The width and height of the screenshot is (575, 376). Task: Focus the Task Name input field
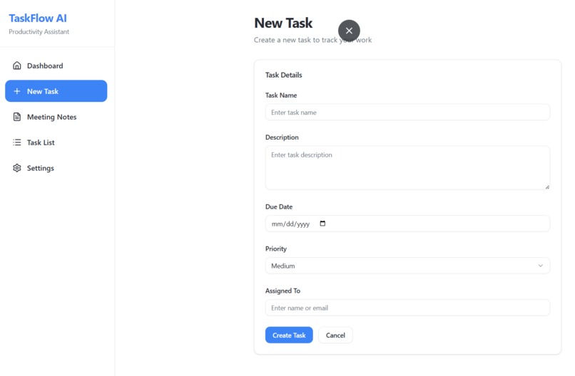pyautogui.click(x=407, y=113)
